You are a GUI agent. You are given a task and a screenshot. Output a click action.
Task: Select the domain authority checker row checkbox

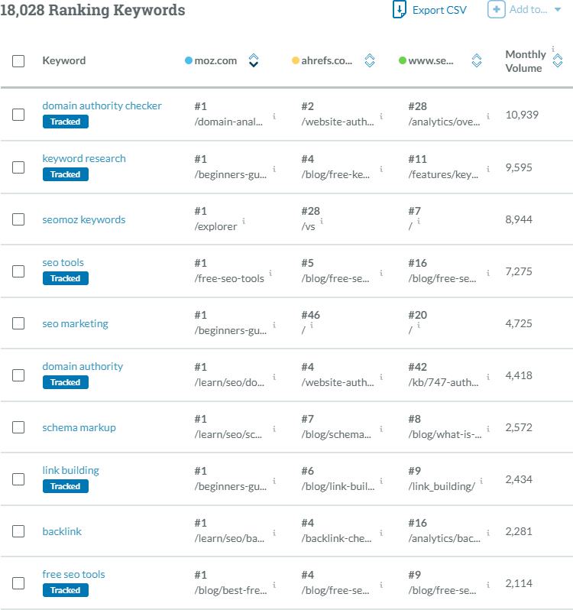[18, 115]
